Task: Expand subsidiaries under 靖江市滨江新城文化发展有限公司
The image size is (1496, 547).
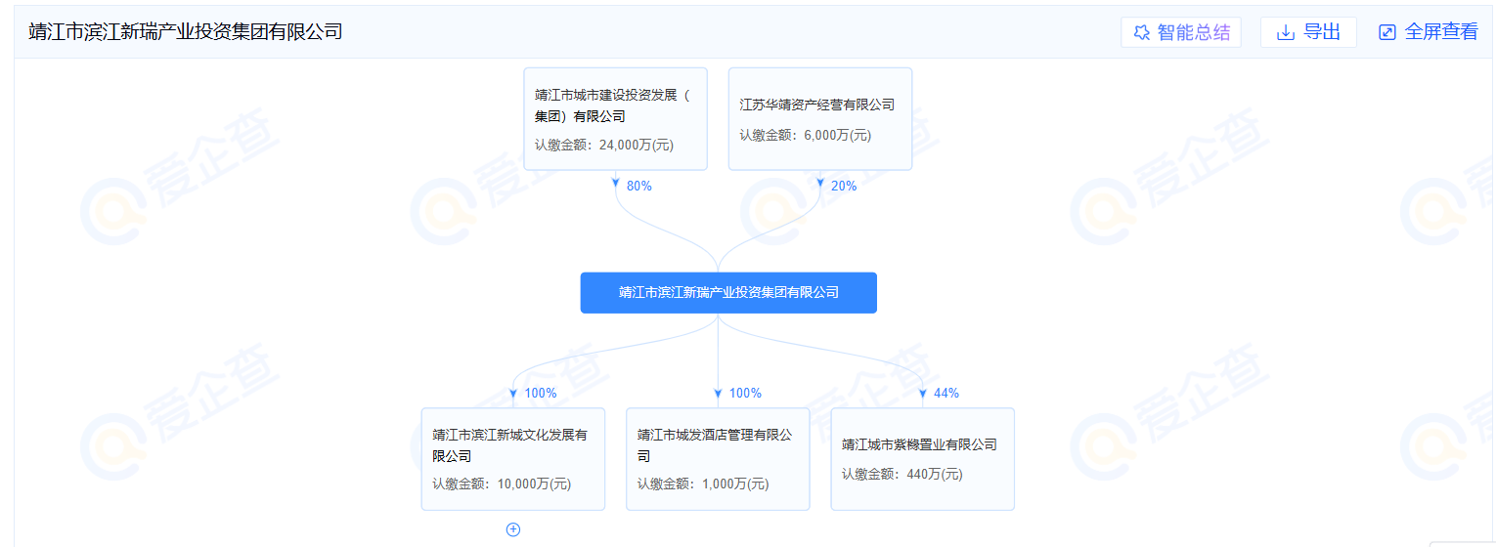Action: point(512,529)
